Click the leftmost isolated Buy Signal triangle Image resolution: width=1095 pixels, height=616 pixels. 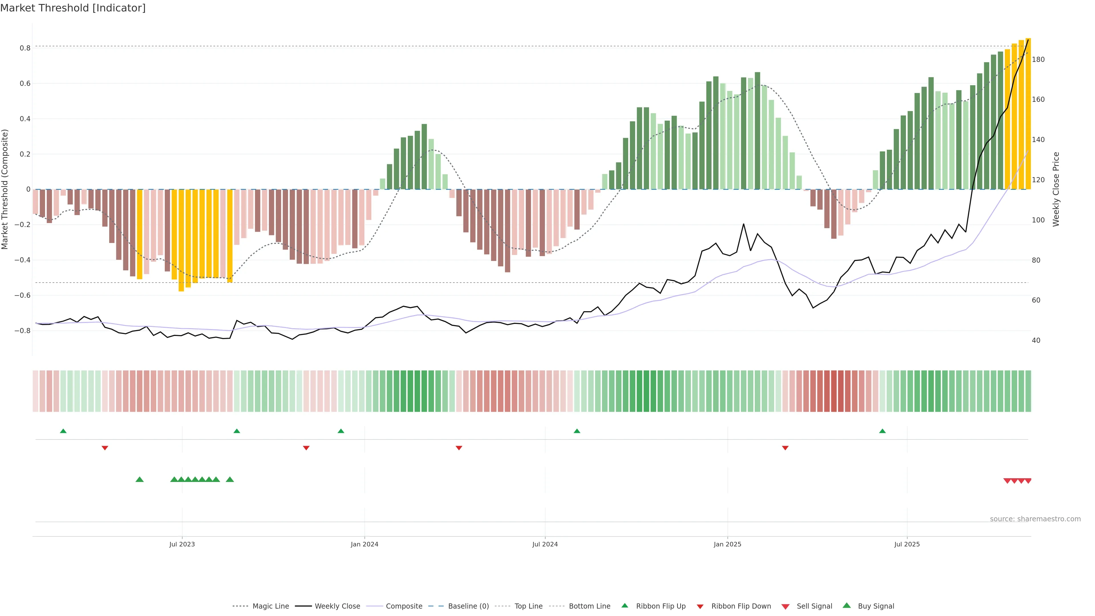coord(139,479)
